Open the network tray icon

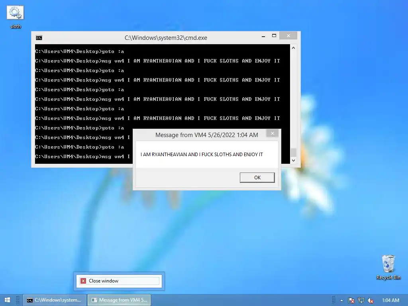[361, 300]
